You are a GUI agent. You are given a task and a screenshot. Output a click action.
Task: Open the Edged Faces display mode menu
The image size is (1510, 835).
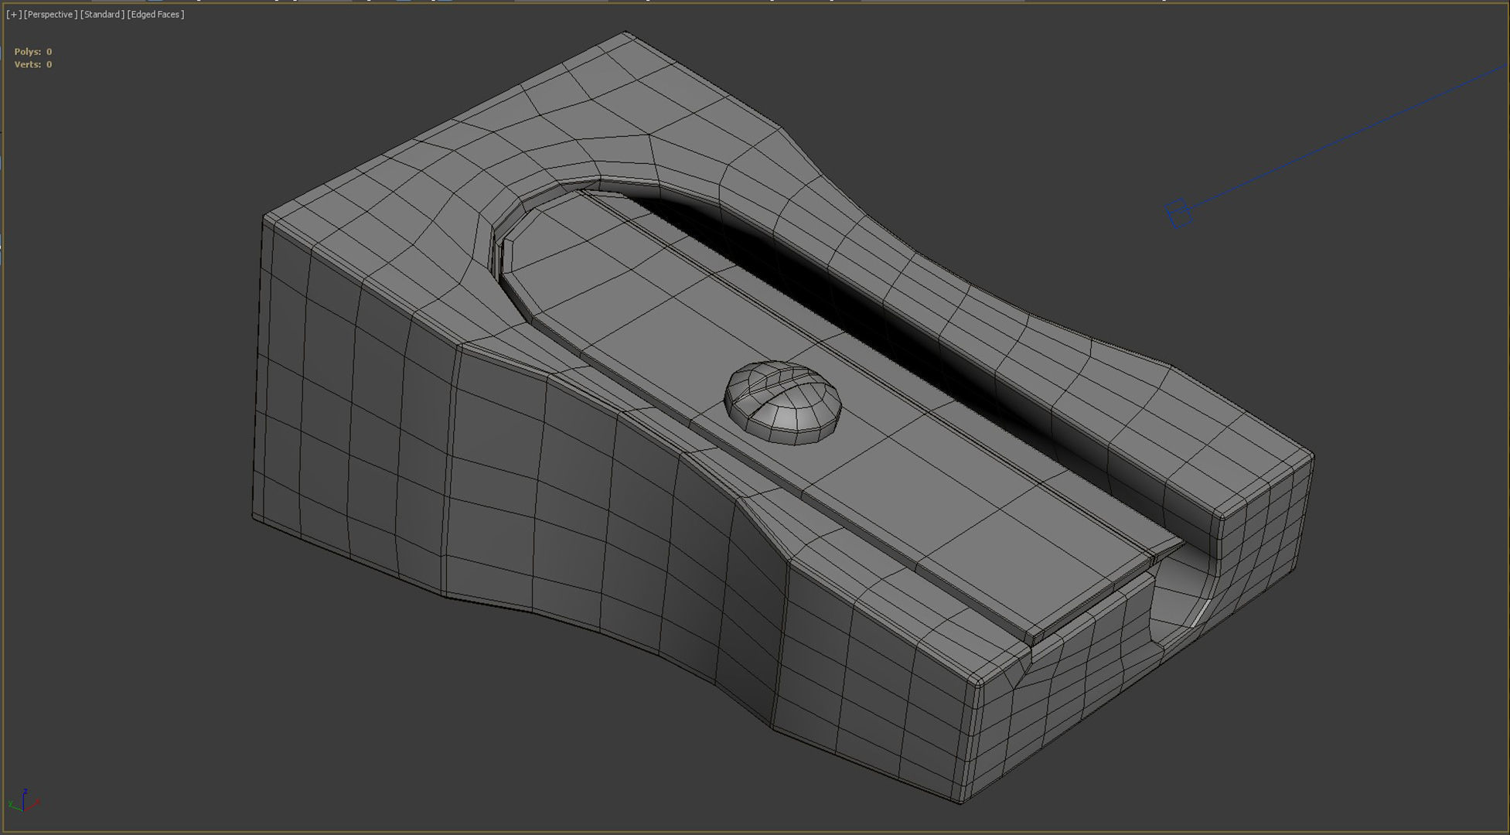(155, 15)
